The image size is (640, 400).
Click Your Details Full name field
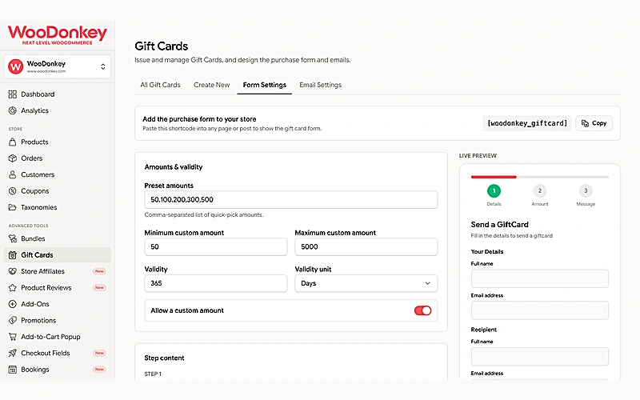click(539, 278)
